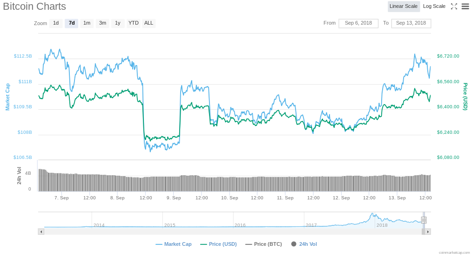Set zoom range to ALL
This screenshot has width=472, height=257.
click(x=148, y=23)
